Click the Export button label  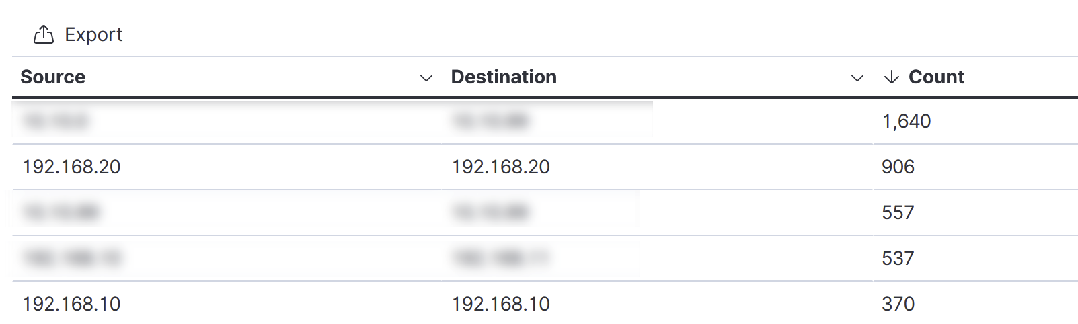tap(93, 34)
